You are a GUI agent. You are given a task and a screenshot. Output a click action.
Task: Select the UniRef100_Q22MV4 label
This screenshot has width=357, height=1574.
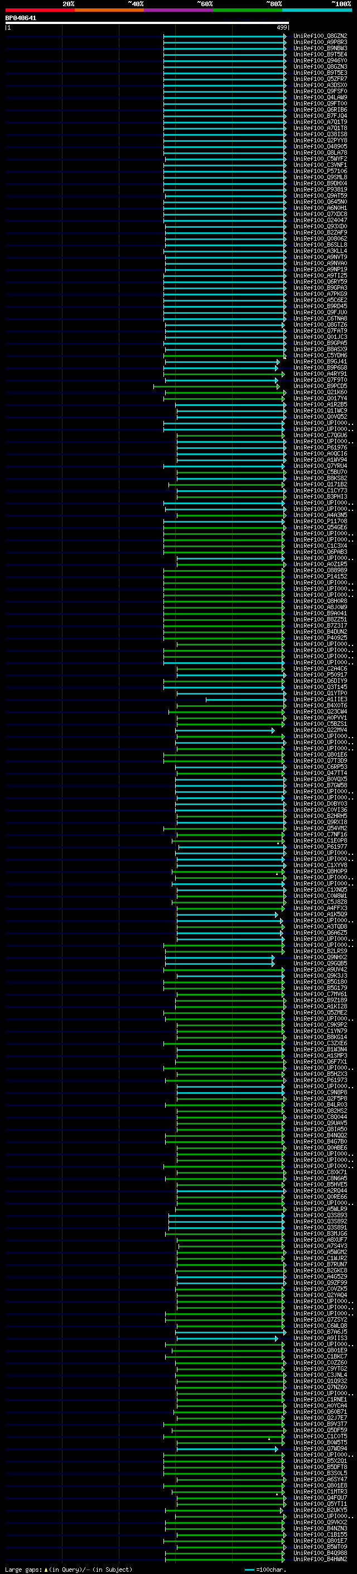[x=320, y=730]
